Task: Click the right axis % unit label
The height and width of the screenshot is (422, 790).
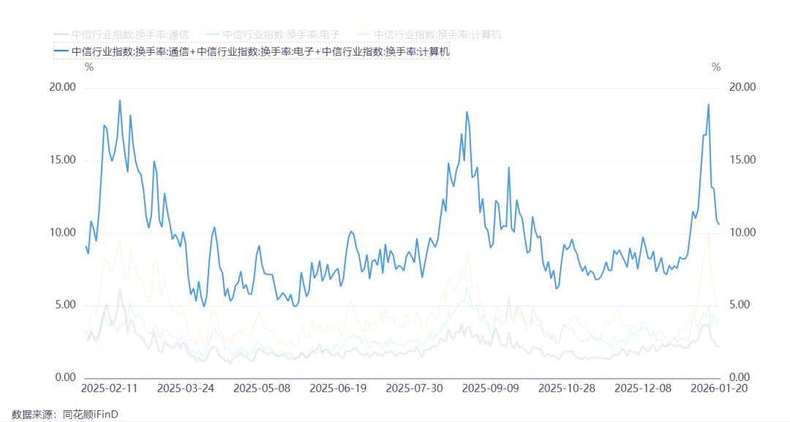Action: (x=716, y=67)
